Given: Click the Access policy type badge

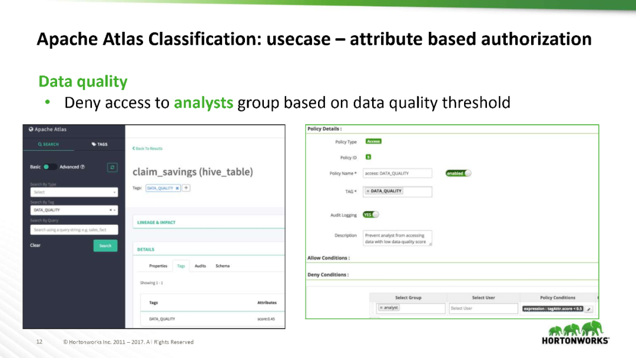Looking at the screenshot, I should (373, 141).
